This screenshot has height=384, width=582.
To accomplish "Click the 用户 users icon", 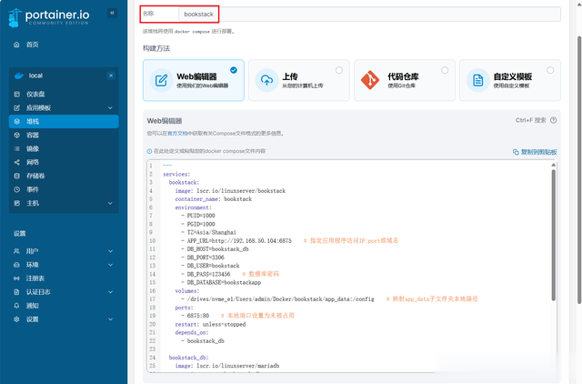I will (16, 251).
